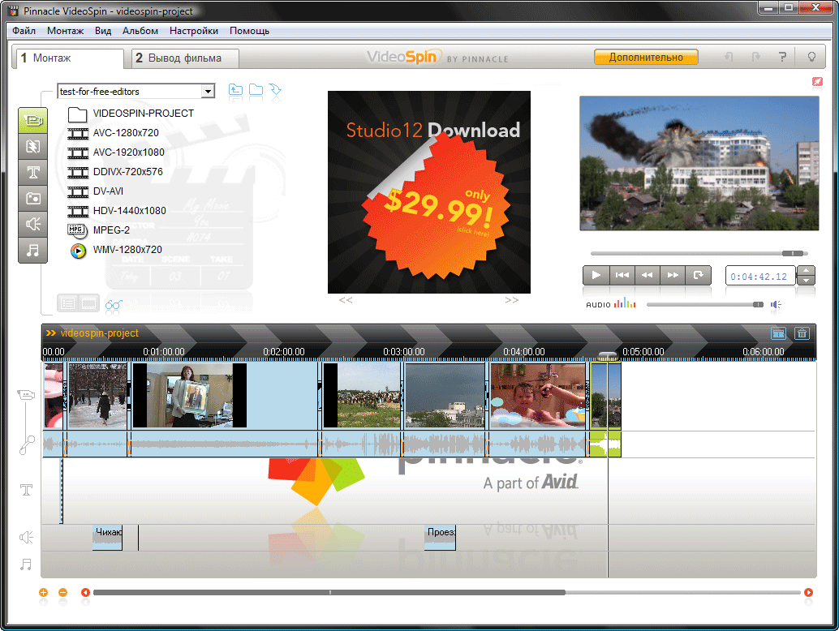Screen dimensions: 839x631
Task: Open the Music album tab icon
Action: coord(32,250)
